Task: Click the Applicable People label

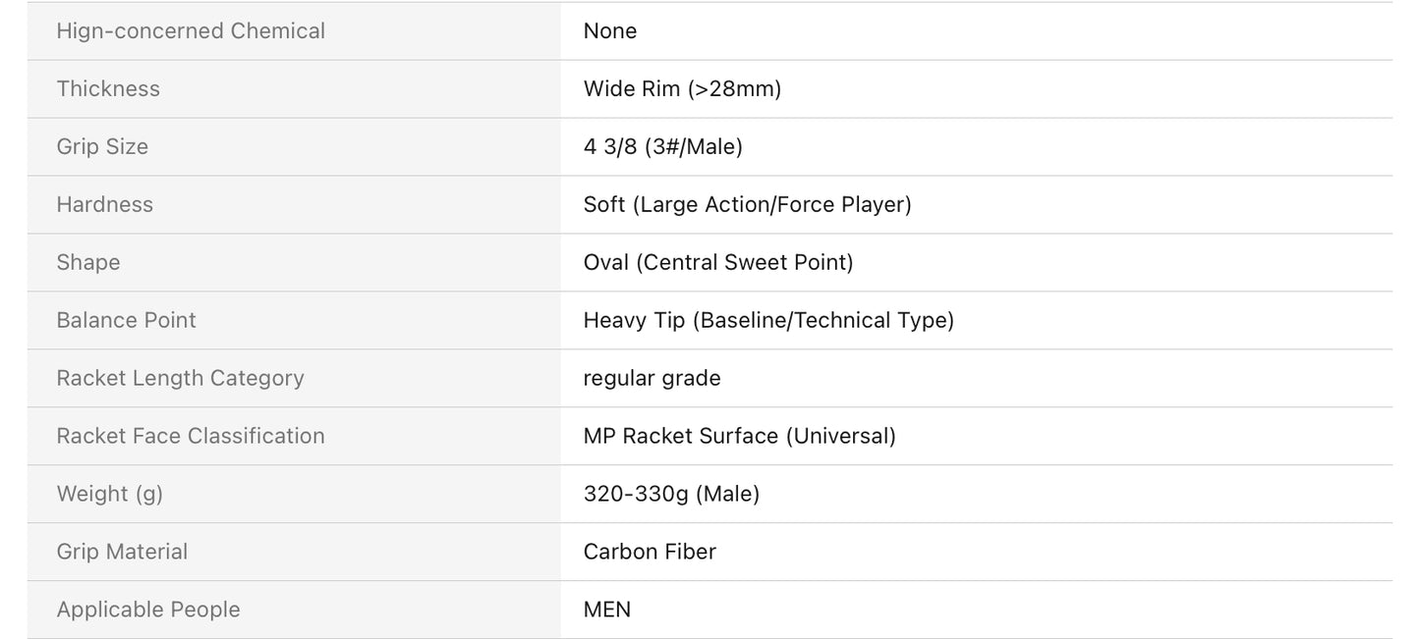Action: tap(148, 610)
